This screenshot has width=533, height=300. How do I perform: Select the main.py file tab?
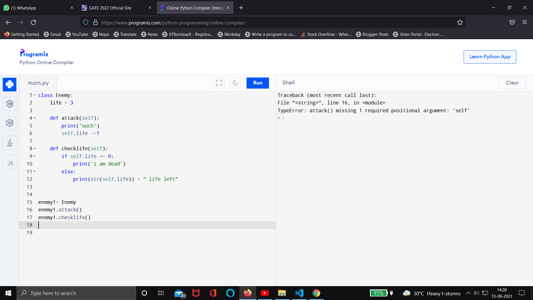(38, 83)
